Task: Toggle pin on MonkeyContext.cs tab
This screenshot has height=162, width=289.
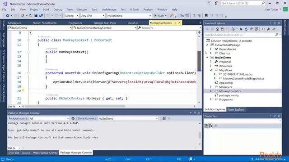Action: (x=176, y=23)
